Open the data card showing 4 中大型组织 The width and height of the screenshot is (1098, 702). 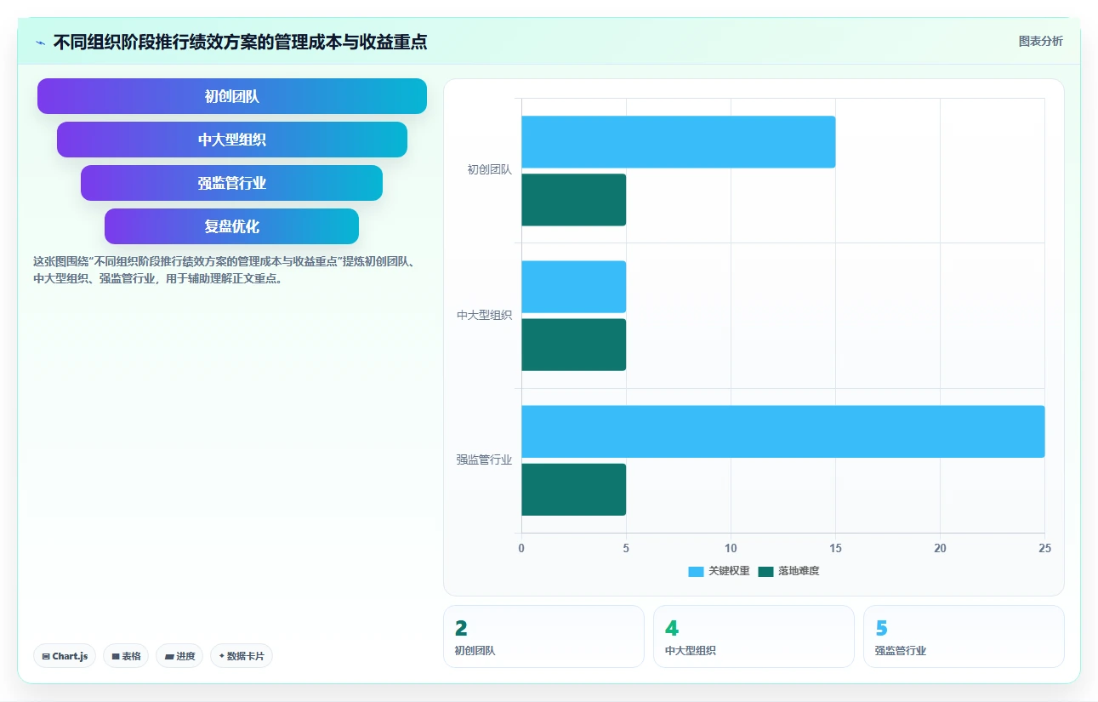[x=754, y=636]
